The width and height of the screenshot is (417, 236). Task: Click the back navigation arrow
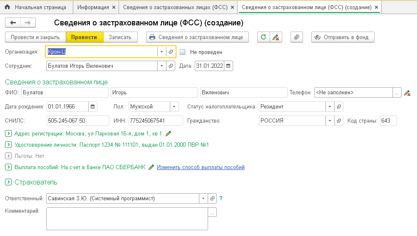coord(13,23)
